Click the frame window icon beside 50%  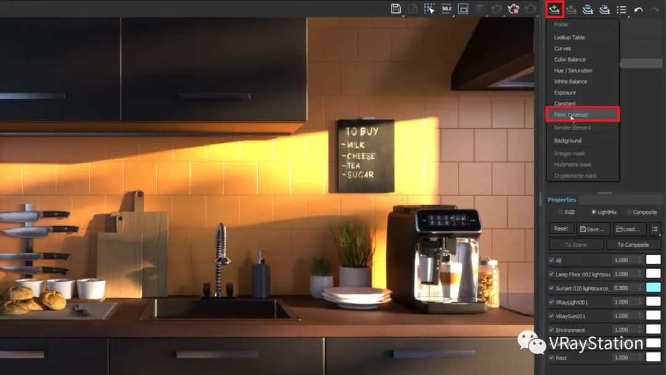[x=463, y=9]
